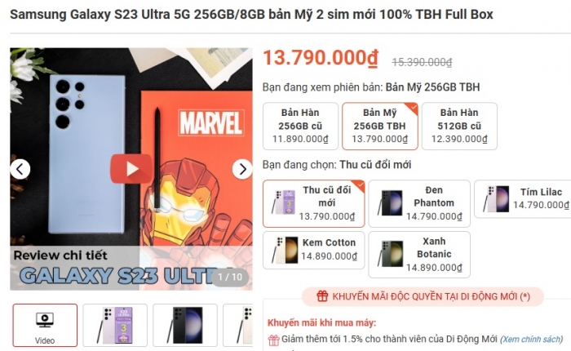Select Tím Lilac color option
The width and height of the screenshot is (571, 351).
[x=523, y=198]
